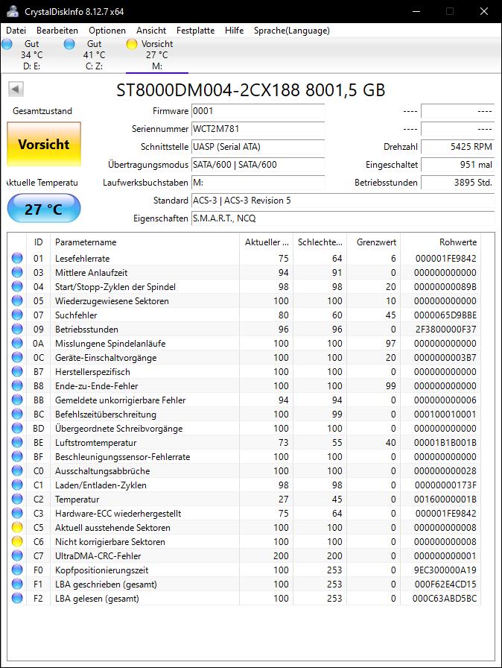Open the Hilfe menu

point(235,31)
